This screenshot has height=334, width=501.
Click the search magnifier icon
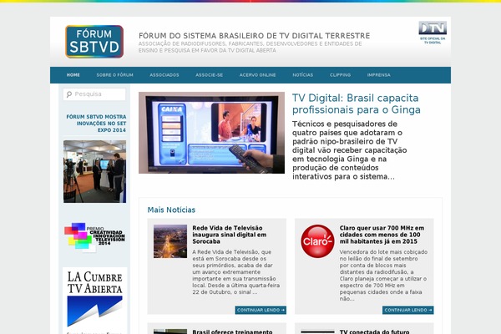tap(68, 94)
